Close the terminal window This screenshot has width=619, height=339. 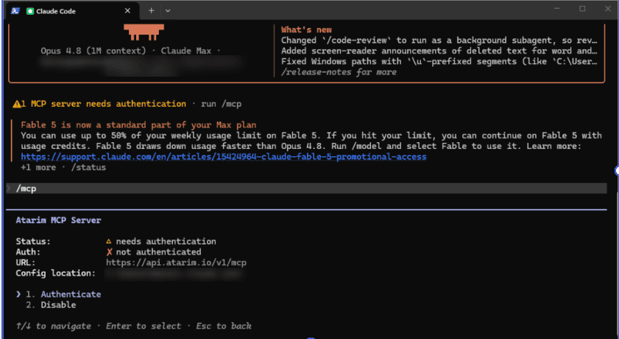pyautogui.click(x=608, y=9)
